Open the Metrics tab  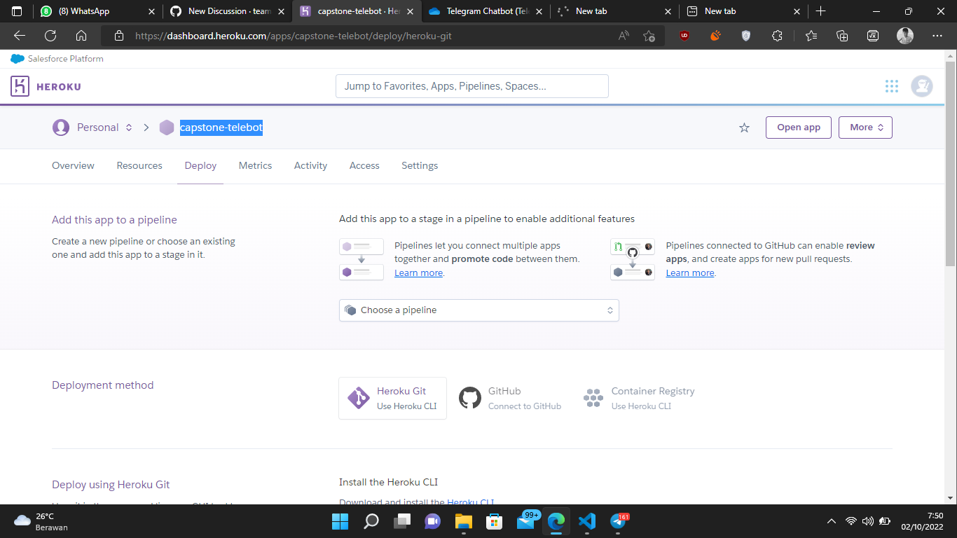click(255, 165)
